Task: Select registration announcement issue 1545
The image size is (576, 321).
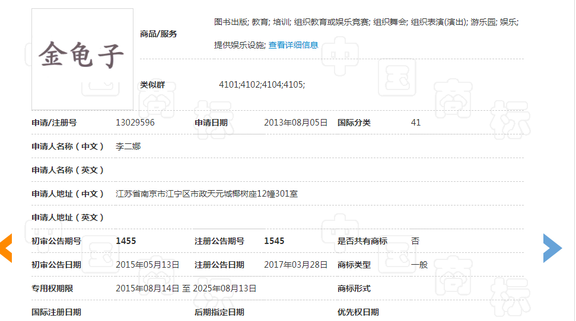Action: 274,241
